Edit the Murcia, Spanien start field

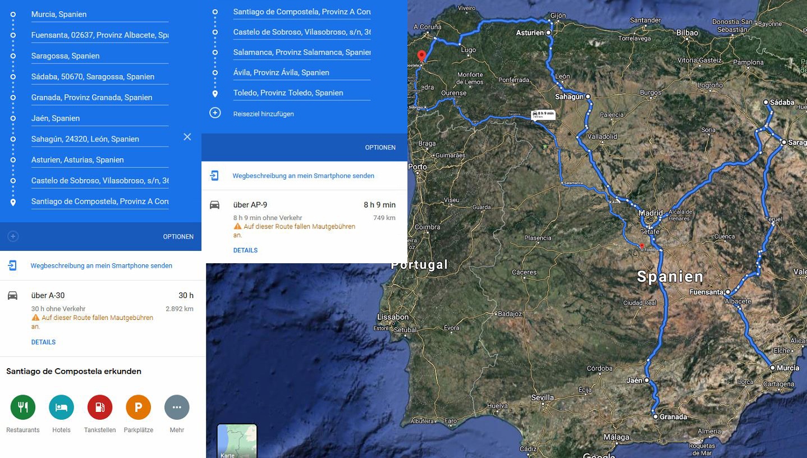pos(99,15)
